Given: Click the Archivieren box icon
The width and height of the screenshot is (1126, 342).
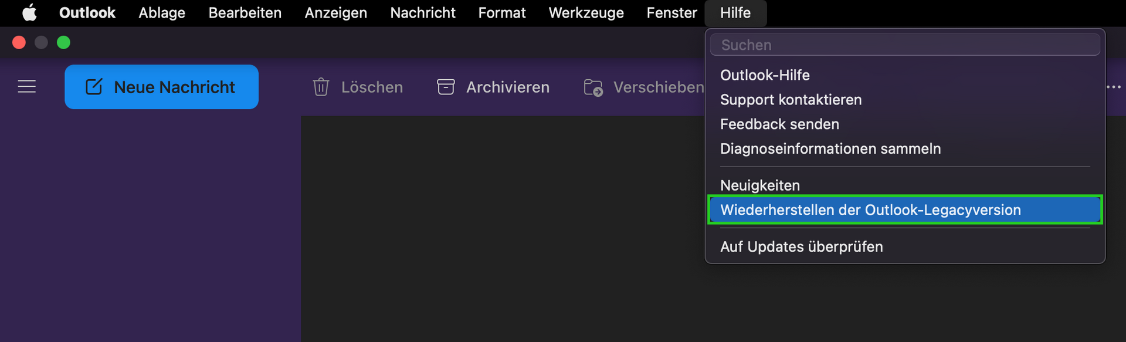Looking at the screenshot, I should 446,87.
